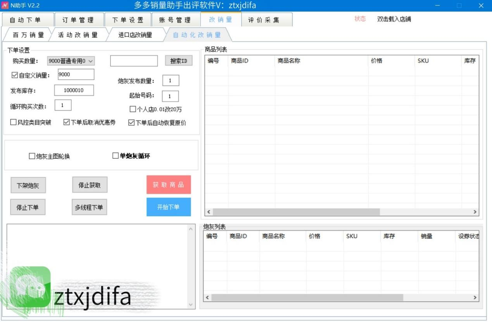Screen dimensions: 492x325
Task: Click the red 获取商品 button
Action: coord(169,185)
